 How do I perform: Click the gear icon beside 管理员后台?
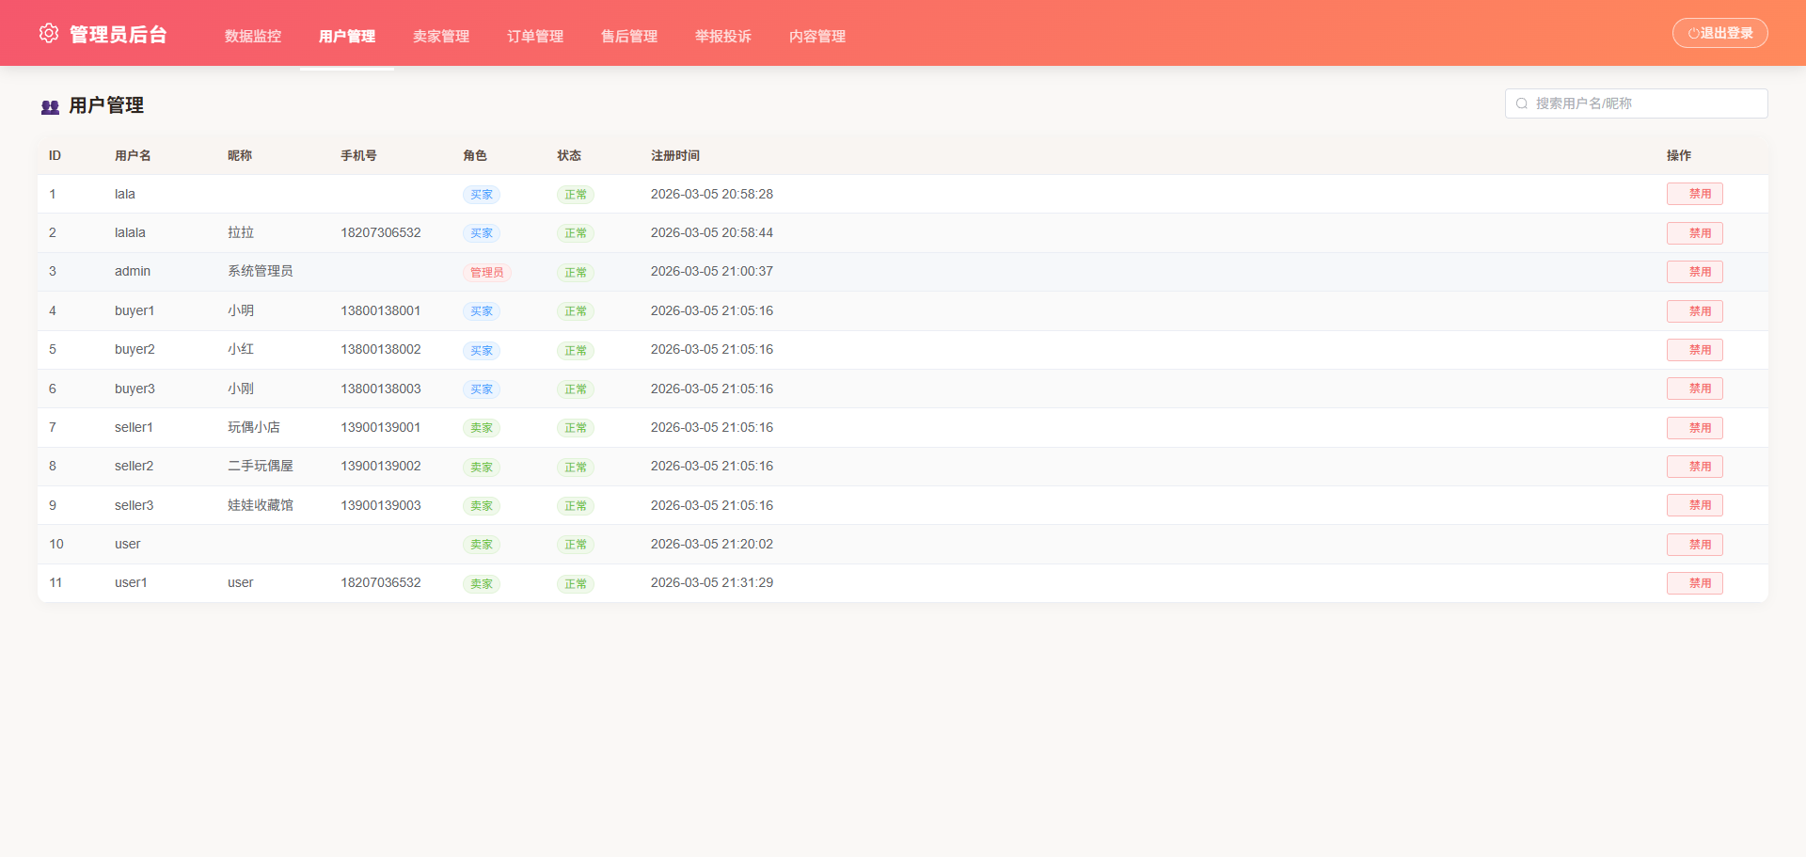[49, 34]
